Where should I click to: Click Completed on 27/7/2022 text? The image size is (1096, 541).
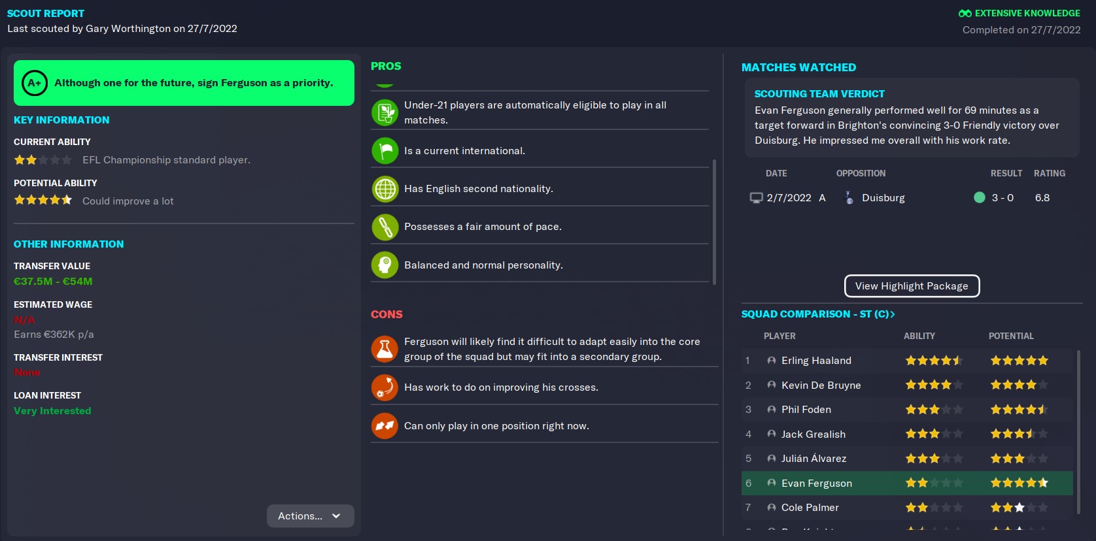1021,30
